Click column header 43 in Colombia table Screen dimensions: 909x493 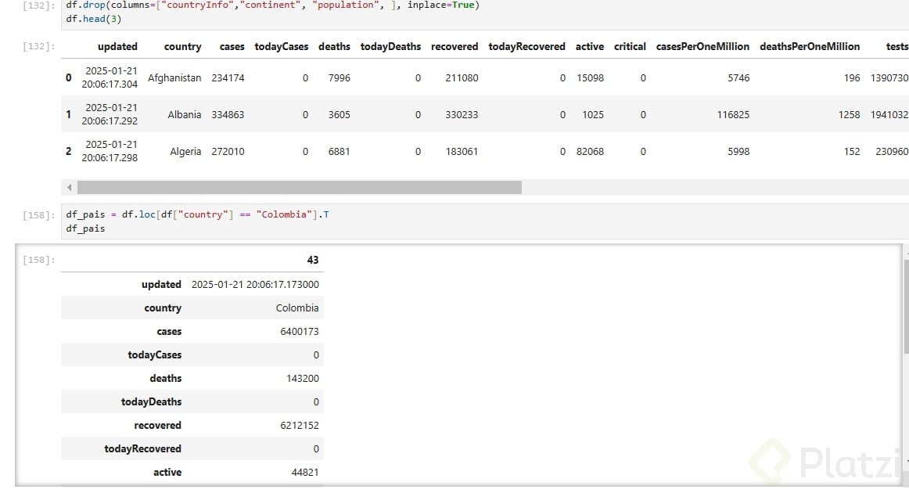coord(313,260)
